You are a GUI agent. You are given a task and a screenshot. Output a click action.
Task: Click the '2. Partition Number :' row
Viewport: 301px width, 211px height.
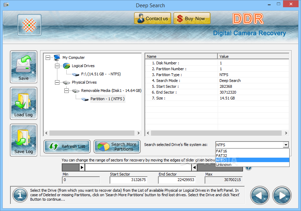(217, 69)
